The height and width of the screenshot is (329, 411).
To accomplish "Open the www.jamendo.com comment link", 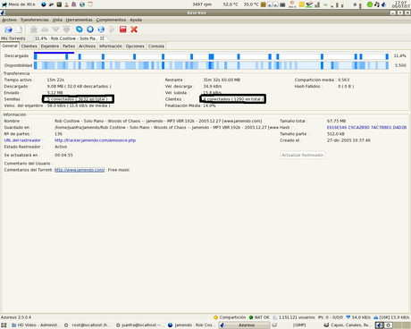I will click(80, 170).
